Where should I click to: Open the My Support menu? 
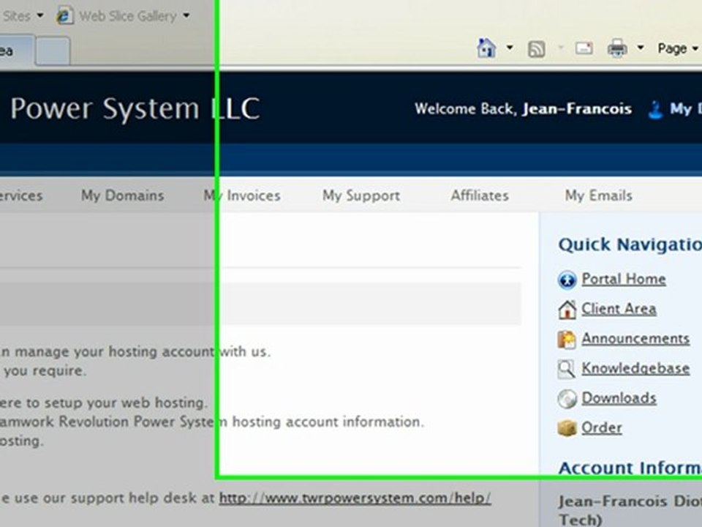(x=361, y=195)
